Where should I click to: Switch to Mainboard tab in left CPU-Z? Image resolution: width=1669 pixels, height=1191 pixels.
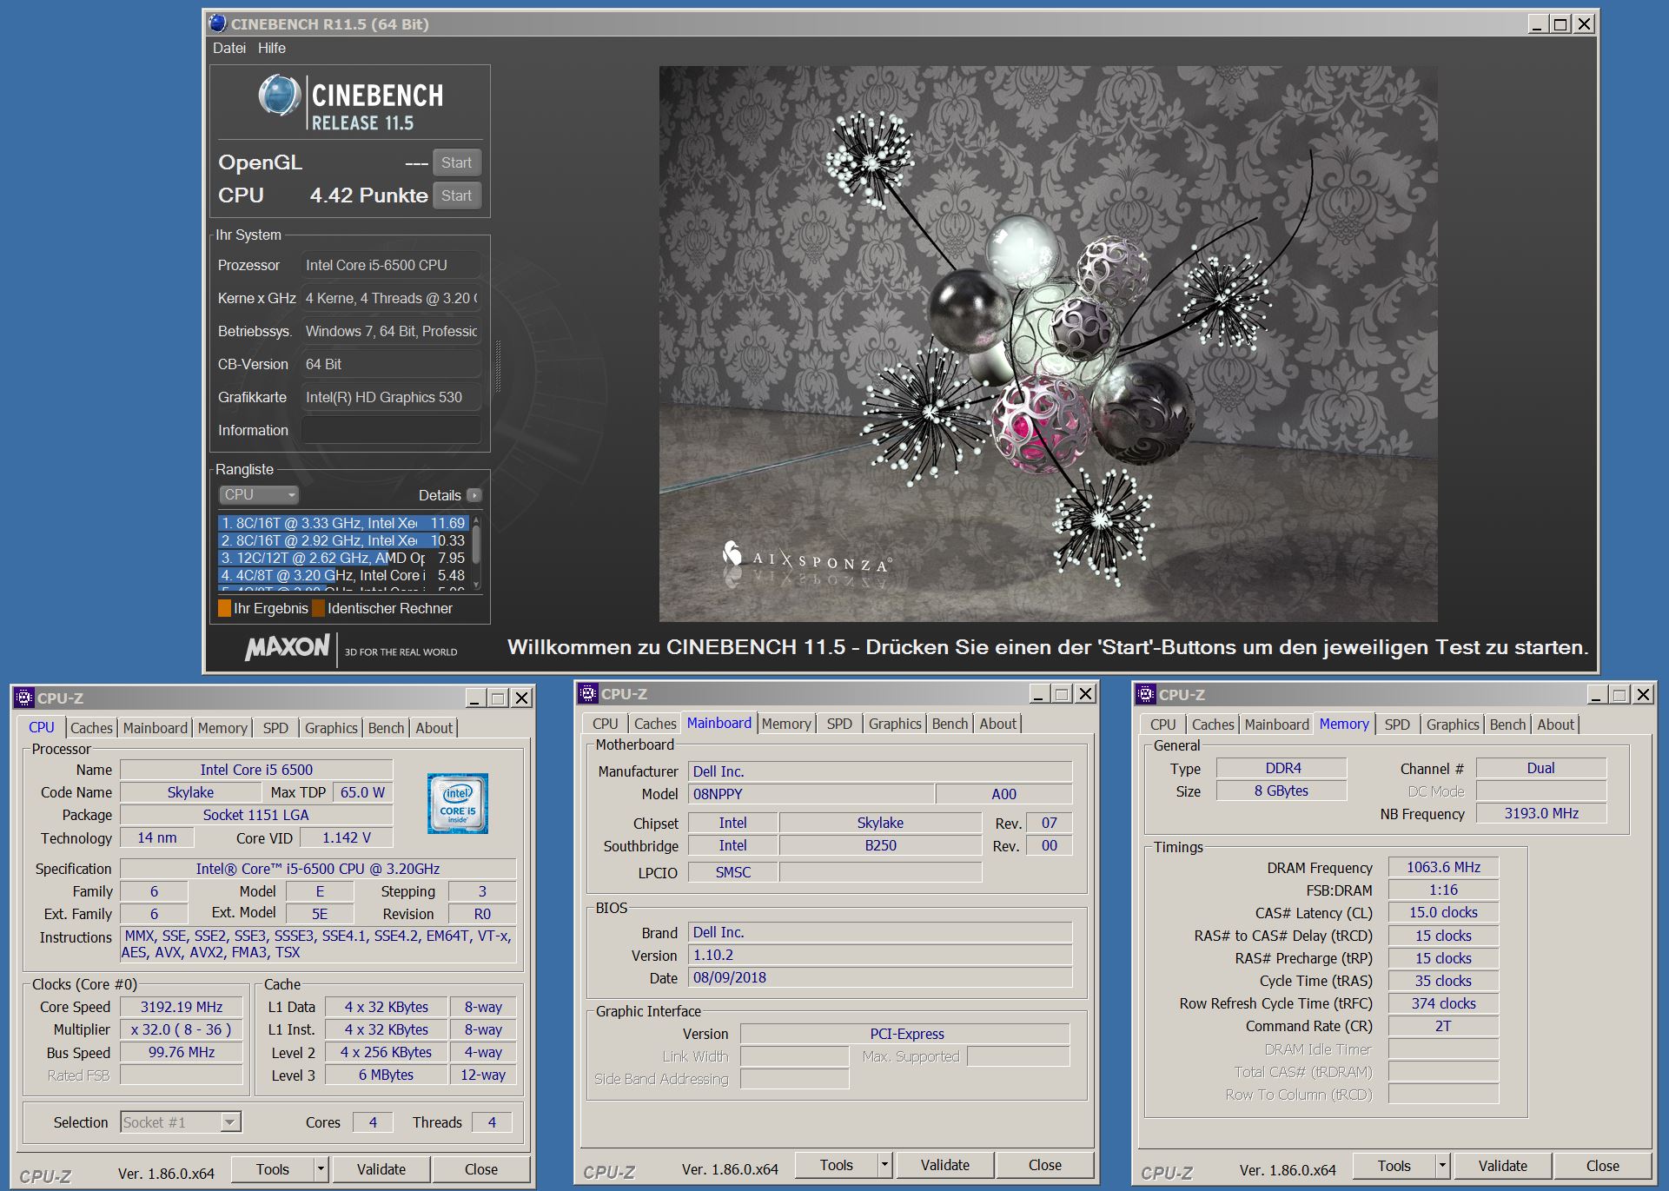156,728
